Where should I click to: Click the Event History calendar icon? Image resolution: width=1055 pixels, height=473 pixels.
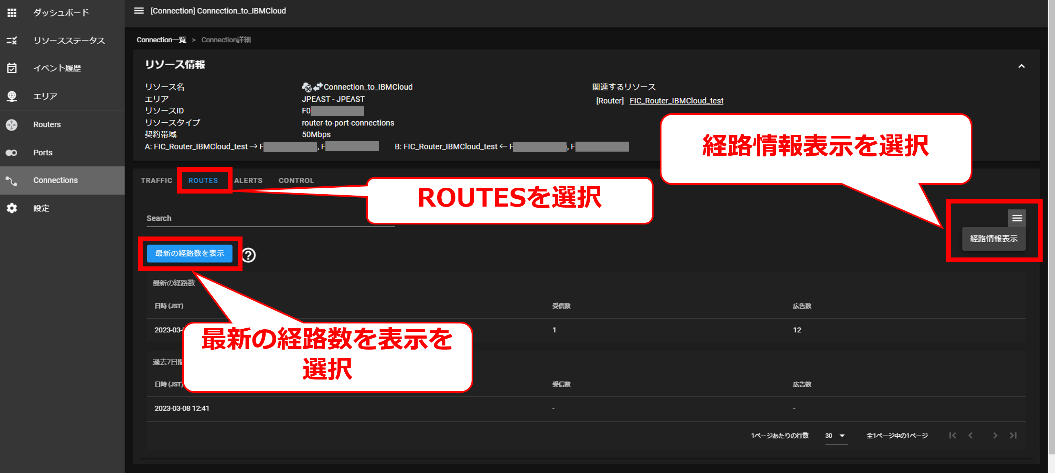(x=12, y=68)
